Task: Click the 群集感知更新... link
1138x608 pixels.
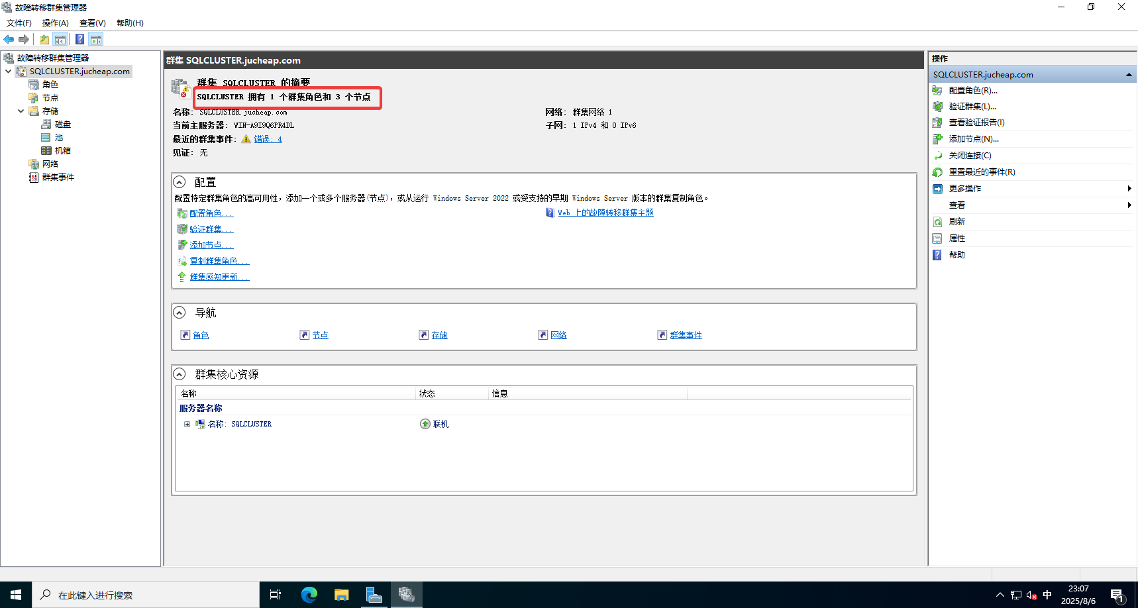Action: 220,277
